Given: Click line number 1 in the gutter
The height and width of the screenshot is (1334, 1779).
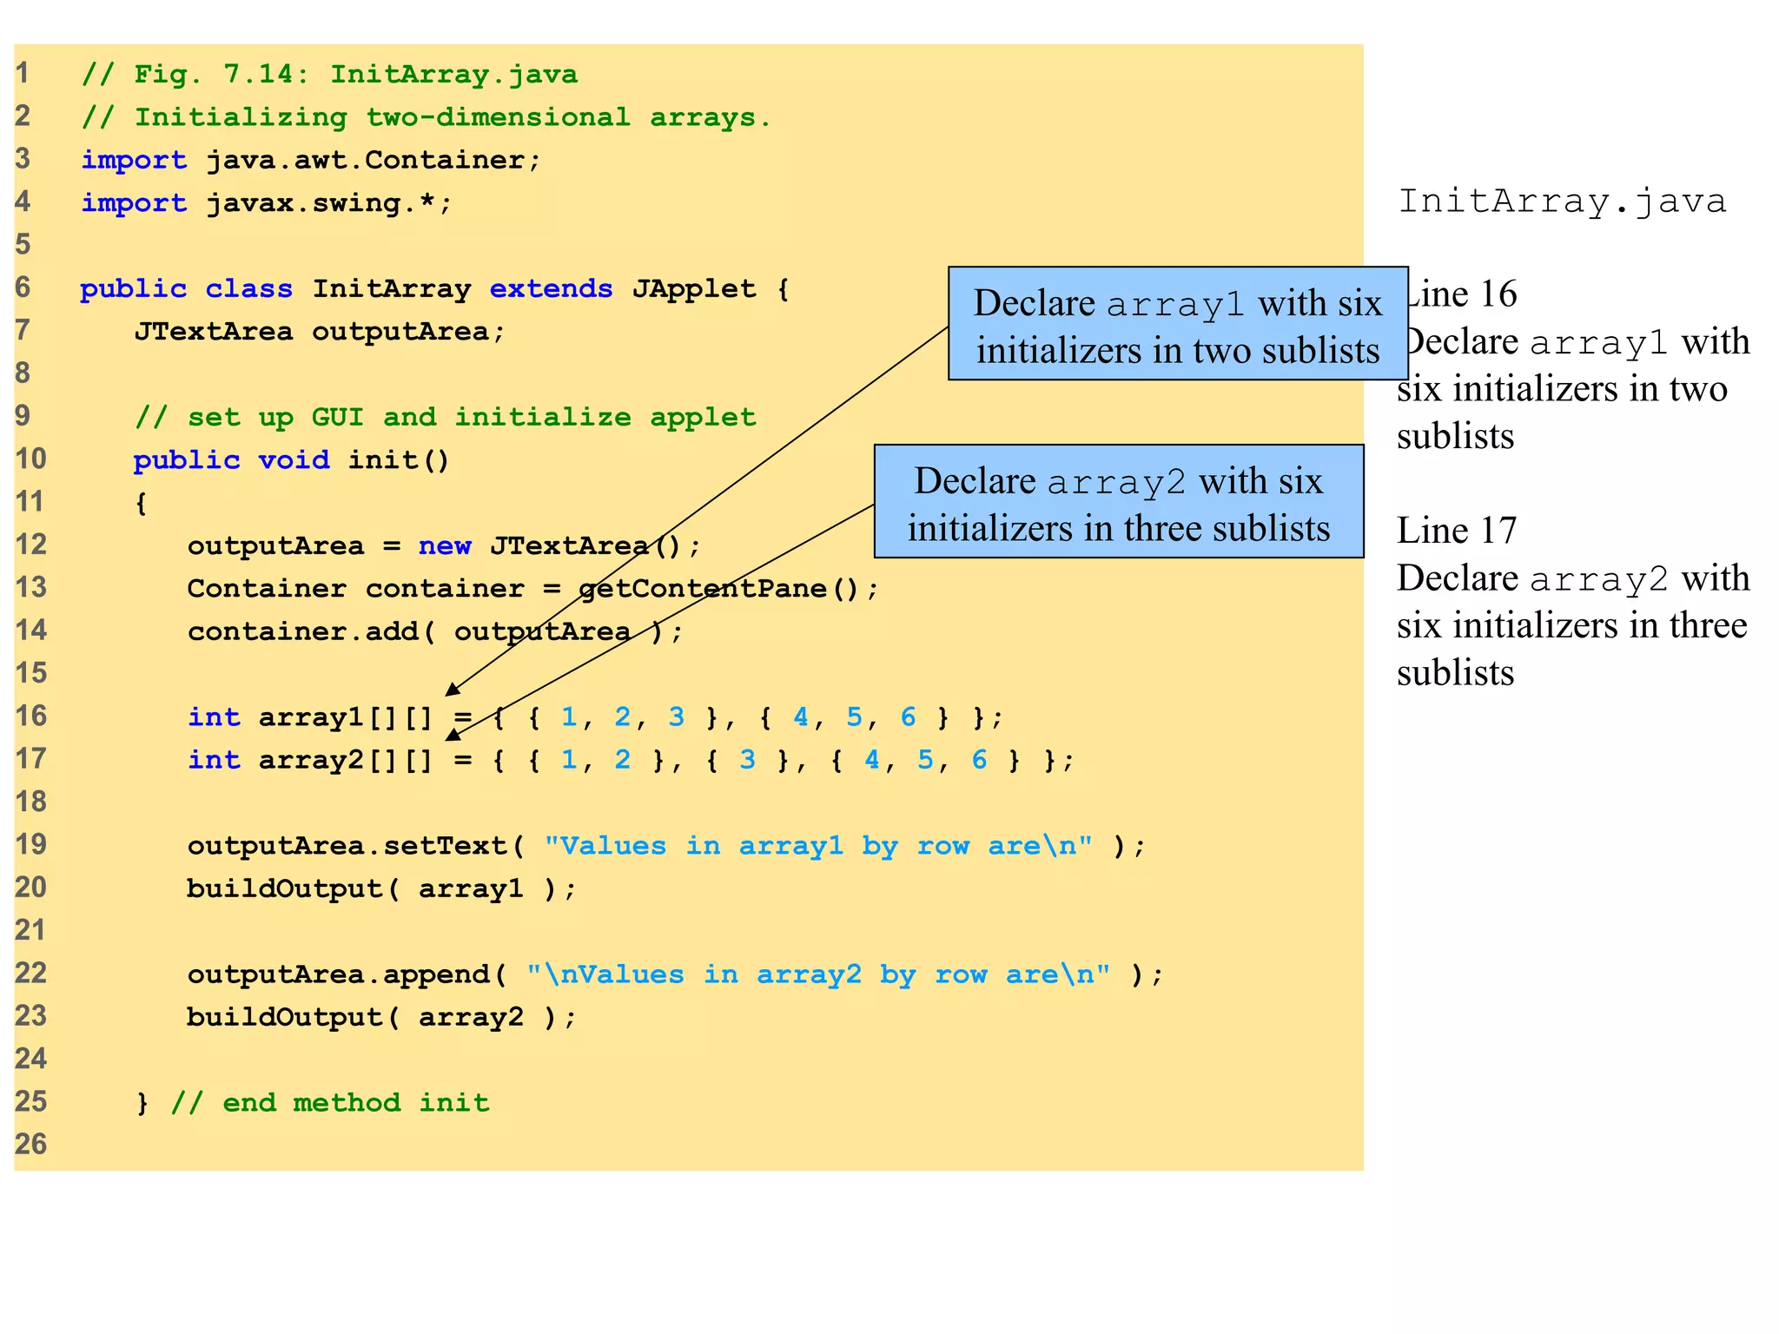Looking at the screenshot, I should click(x=23, y=73).
